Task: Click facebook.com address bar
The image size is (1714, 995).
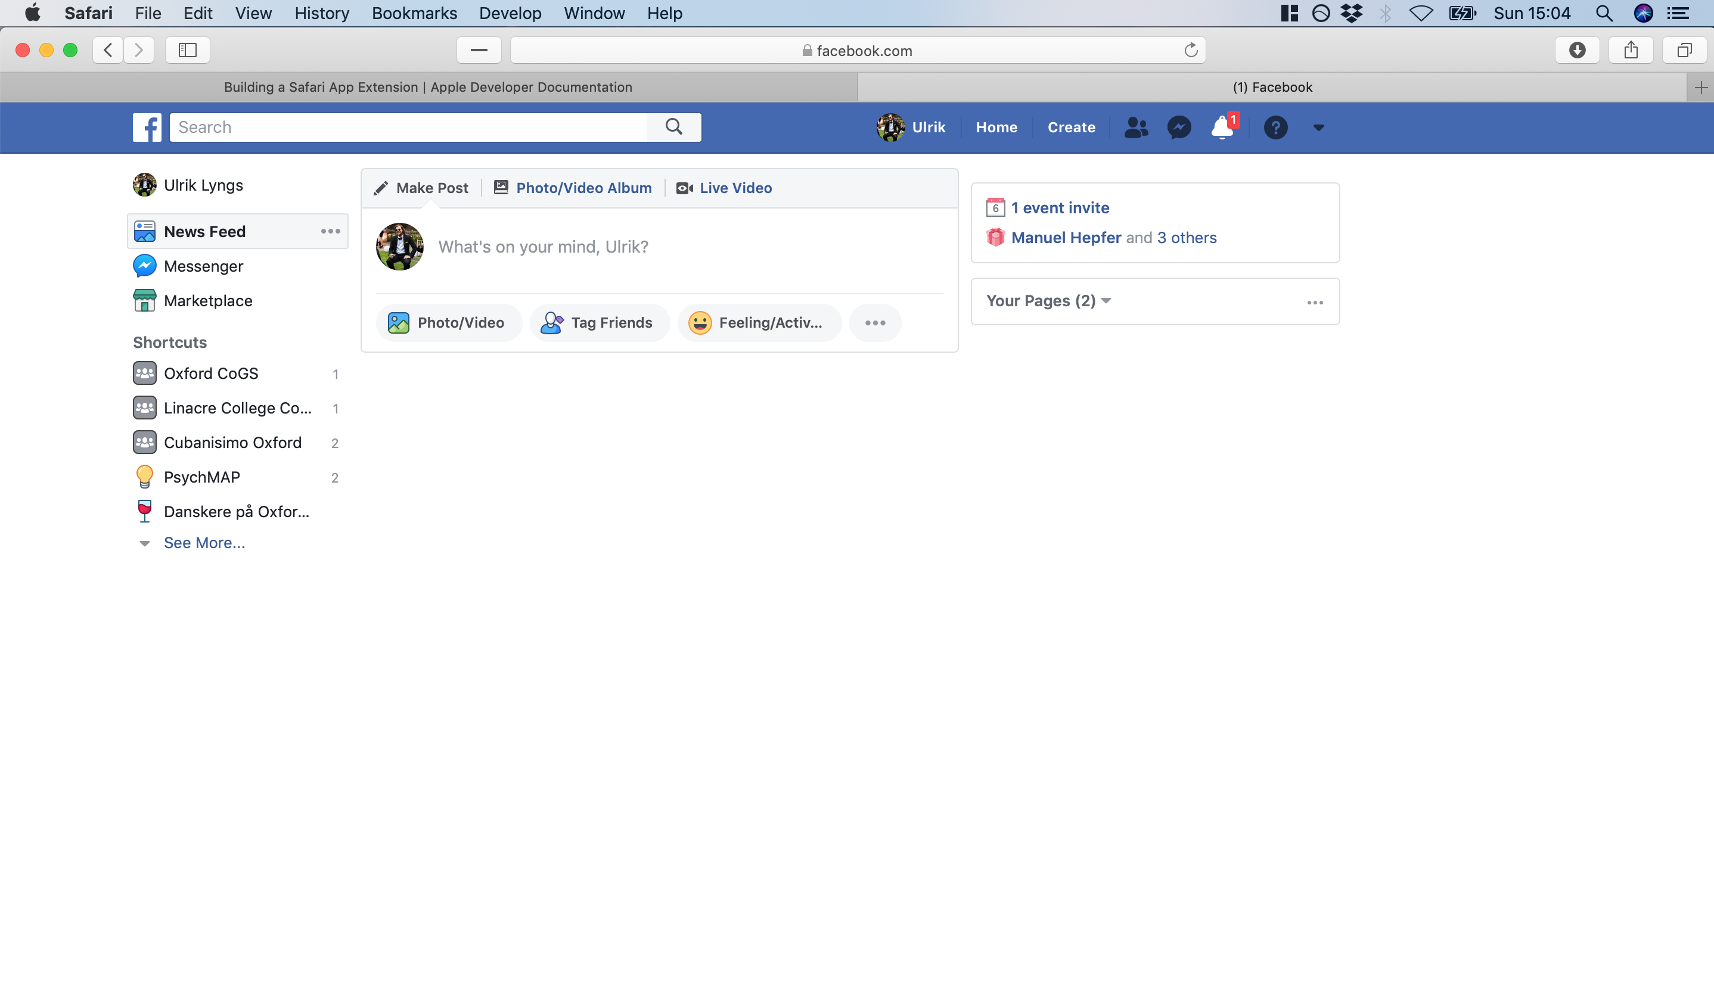Action: click(857, 50)
